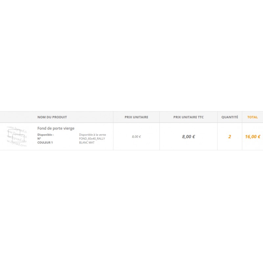Select the 16,00 € total amount
This screenshot has height=263, width=263.
coord(252,136)
